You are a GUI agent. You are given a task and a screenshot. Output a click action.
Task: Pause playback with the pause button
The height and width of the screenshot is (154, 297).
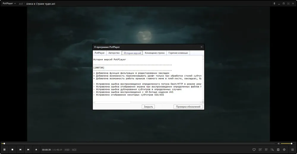click(4, 150)
